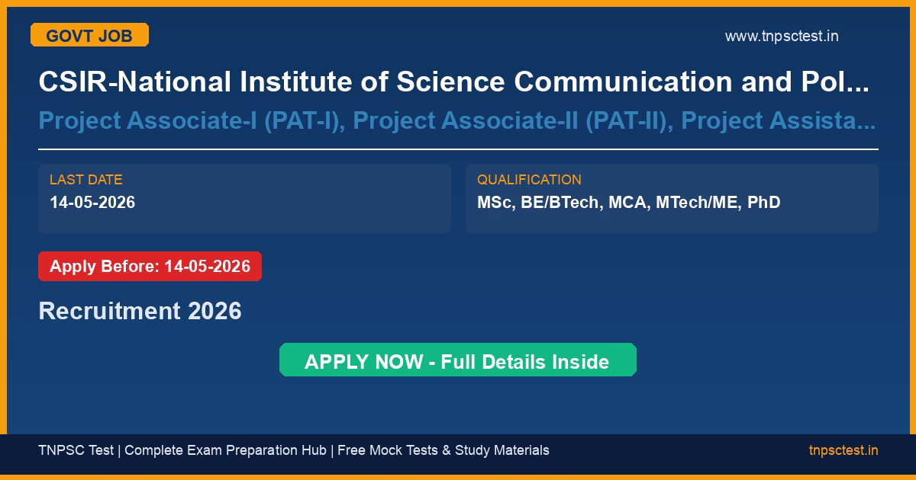Select the QUALIFICATION label
The image size is (916, 480).
point(529,180)
